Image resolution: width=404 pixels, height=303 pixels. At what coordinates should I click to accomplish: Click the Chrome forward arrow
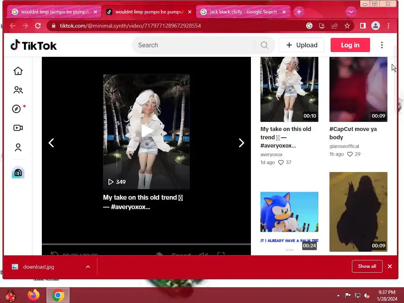tap(25, 26)
